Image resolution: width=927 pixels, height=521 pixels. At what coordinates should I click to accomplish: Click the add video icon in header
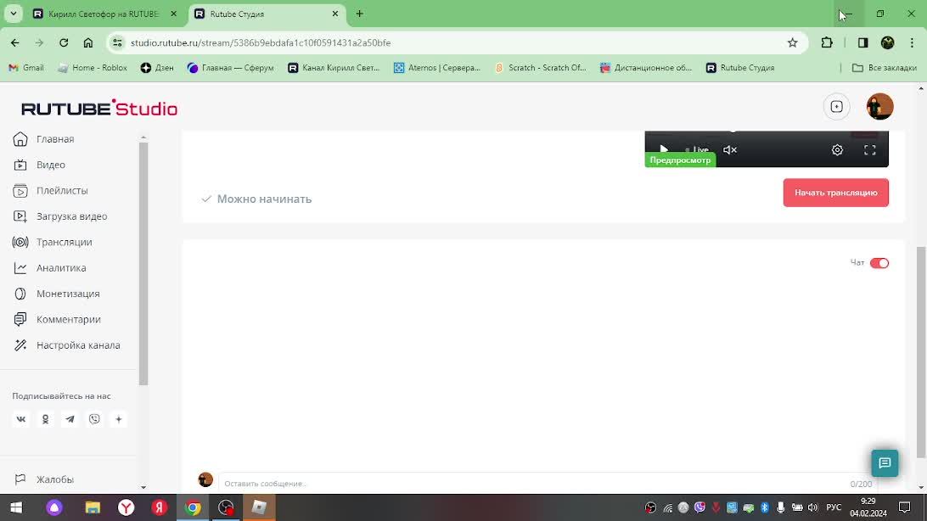click(x=836, y=107)
